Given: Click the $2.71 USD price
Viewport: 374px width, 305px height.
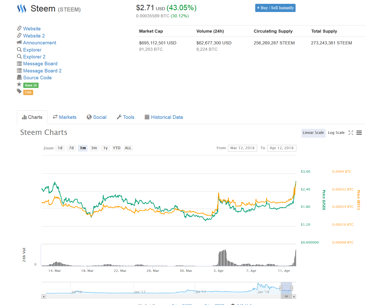Looking at the screenshot, I should click(x=150, y=8).
